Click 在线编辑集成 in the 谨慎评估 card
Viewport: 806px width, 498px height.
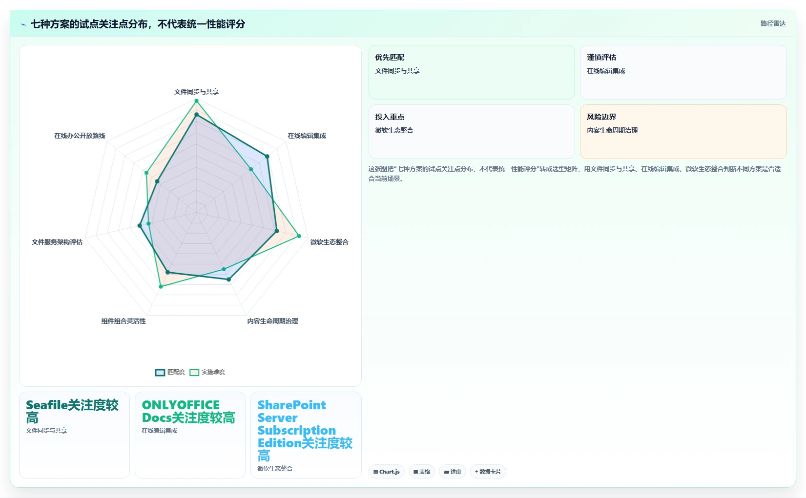tap(606, 71)
